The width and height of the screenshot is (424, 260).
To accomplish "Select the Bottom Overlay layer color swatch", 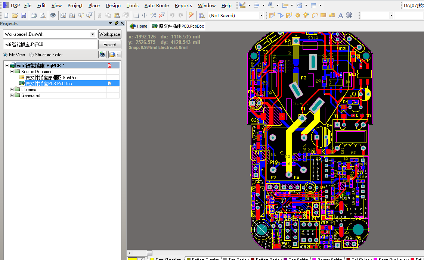I will pos(189,259).
